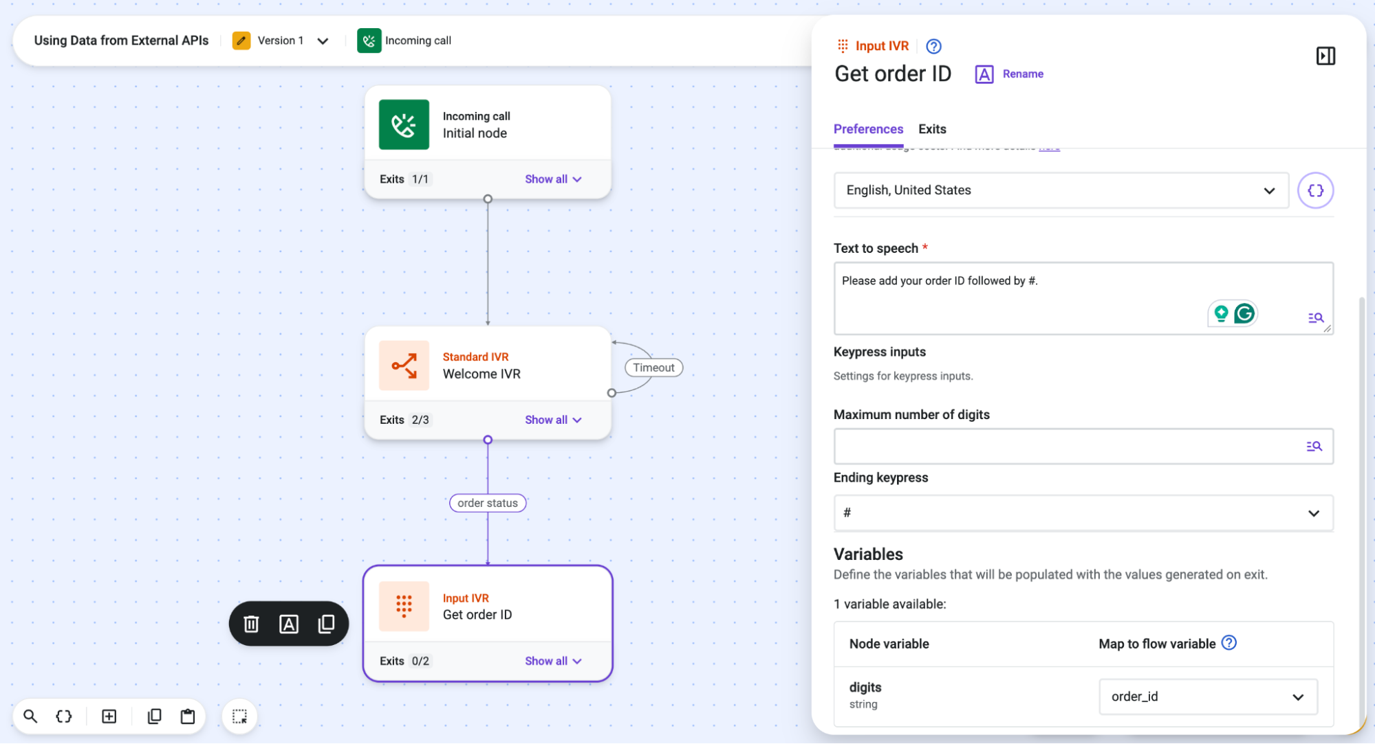This screenshot has width=1375, height=744.
Task: Open Input IVR help question mark
Action: point(933,46)
